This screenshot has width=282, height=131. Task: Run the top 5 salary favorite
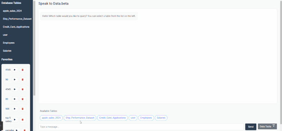[15, 119]
